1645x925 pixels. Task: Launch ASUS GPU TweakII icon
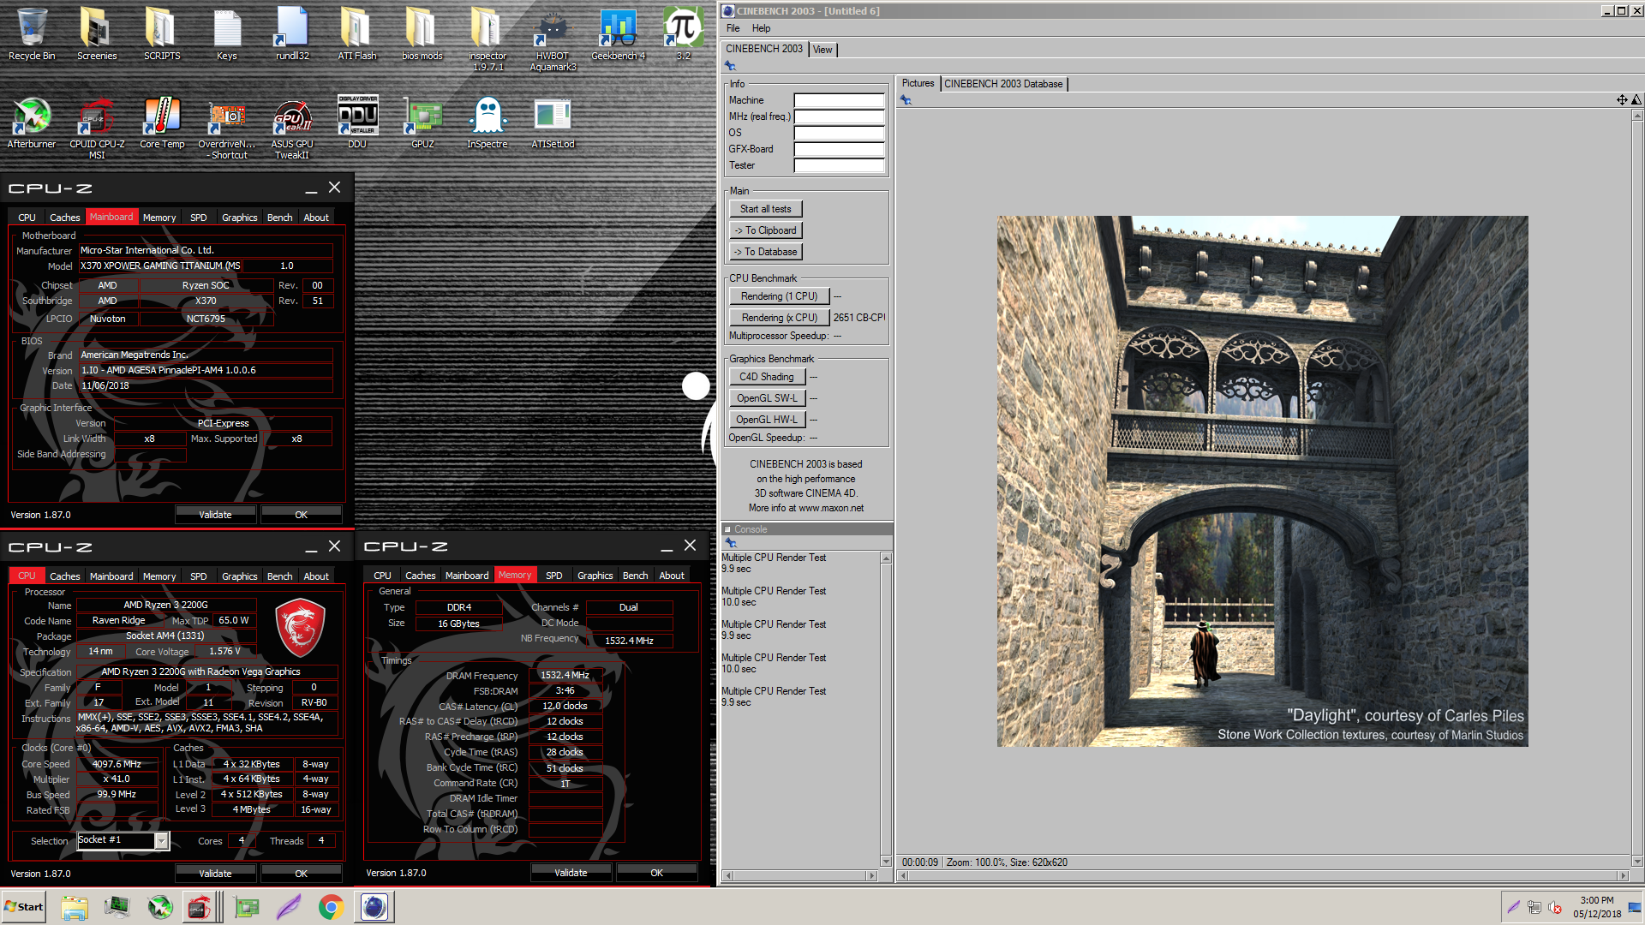tap(292, 127)
